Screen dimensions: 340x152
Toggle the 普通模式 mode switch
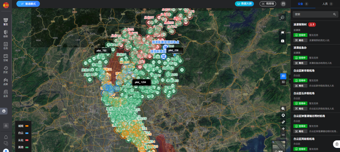[x=28, y=4]
